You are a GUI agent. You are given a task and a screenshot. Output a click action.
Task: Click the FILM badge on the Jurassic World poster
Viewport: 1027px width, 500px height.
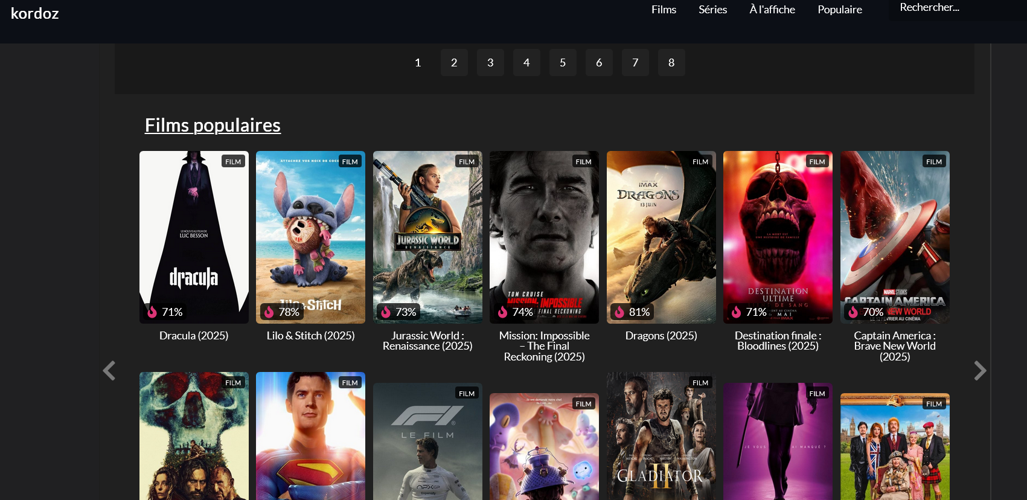(x=467, y=161)
